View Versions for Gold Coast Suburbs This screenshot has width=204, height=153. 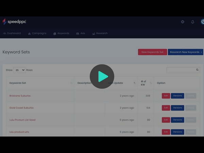[x=177, y=108]
